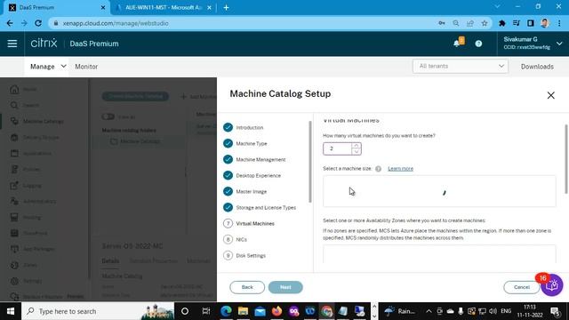Image resolution: width=569 pixels, height=320 pixels.
Task: Toggle the View all switch
Action: 108,116
